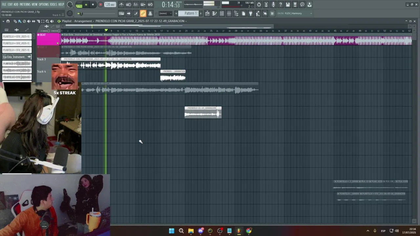Toggle SONG/pattern playback mode
Screen dimensions: 420x236
click(x=79, y=5)
